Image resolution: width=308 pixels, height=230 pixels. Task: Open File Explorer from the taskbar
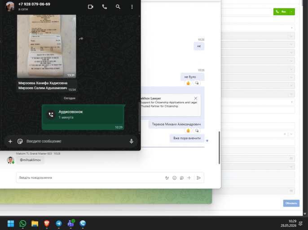pos(35,224)
